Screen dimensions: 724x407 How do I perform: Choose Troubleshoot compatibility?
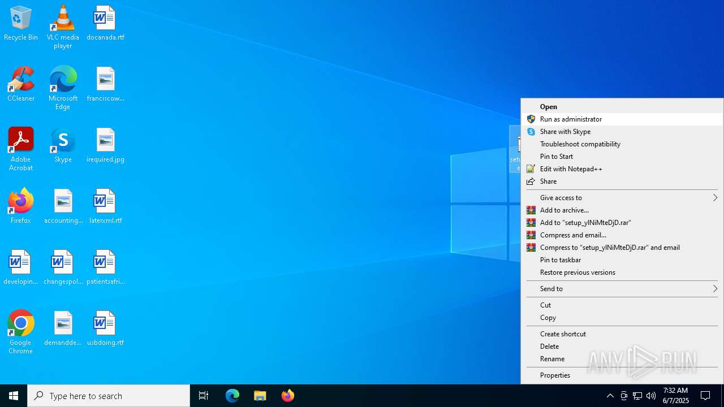[622, 144]
